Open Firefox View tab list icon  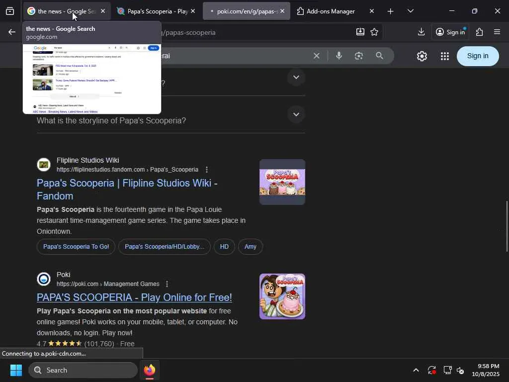(x=10, y=11)
